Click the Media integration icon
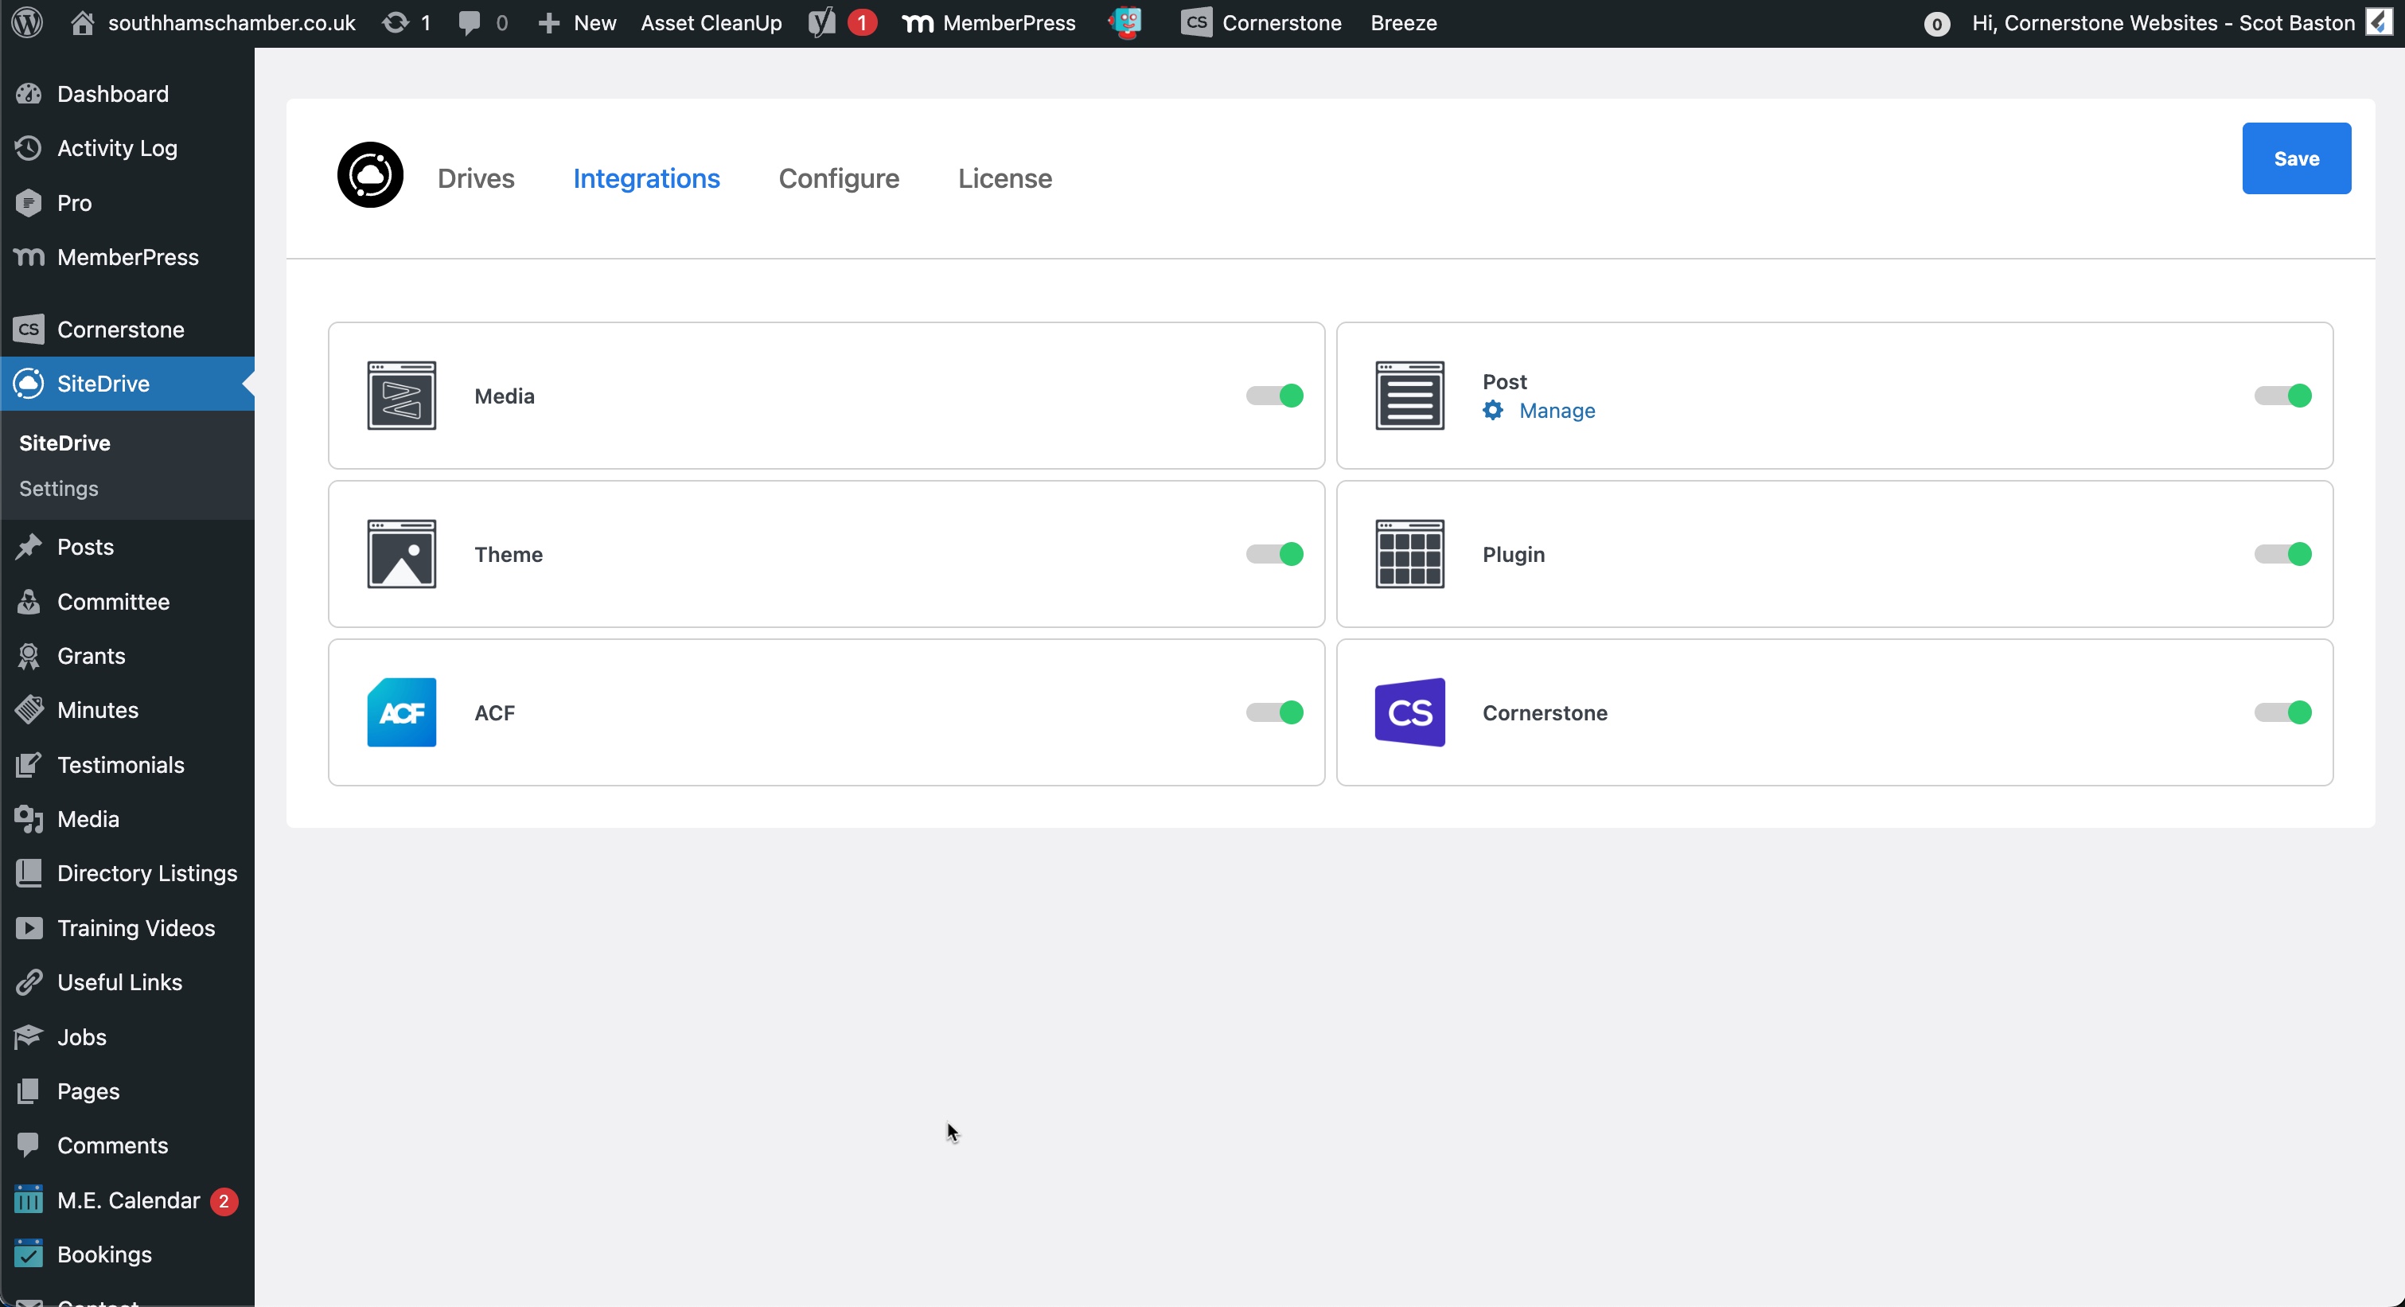The image size is (2405, 1307). pos(401,396)
